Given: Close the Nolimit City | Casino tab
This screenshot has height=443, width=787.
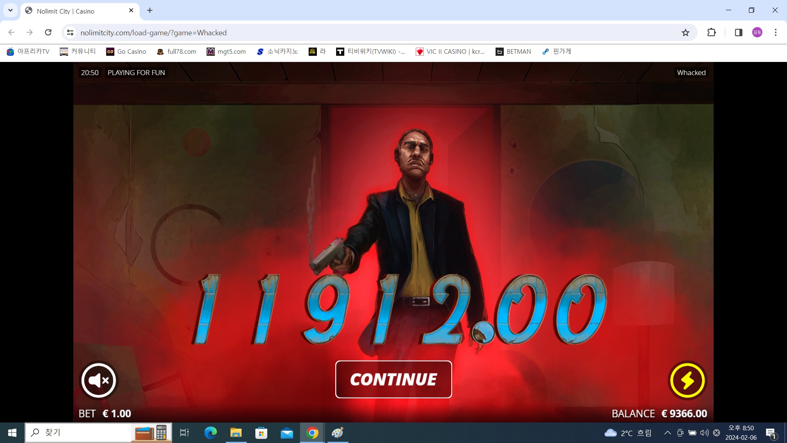Looking at the screenshot, I should (131, 11).
